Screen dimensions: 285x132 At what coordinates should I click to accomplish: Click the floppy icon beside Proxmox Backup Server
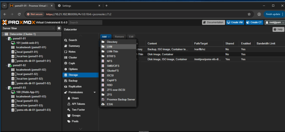coord(103,99)
